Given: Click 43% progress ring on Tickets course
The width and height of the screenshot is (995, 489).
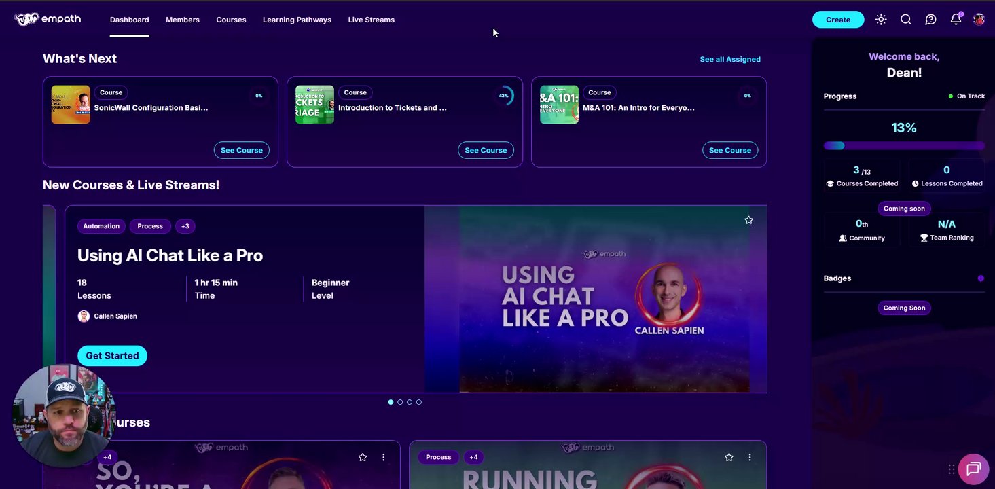Looking at the screenshot, I should point(503,96).
